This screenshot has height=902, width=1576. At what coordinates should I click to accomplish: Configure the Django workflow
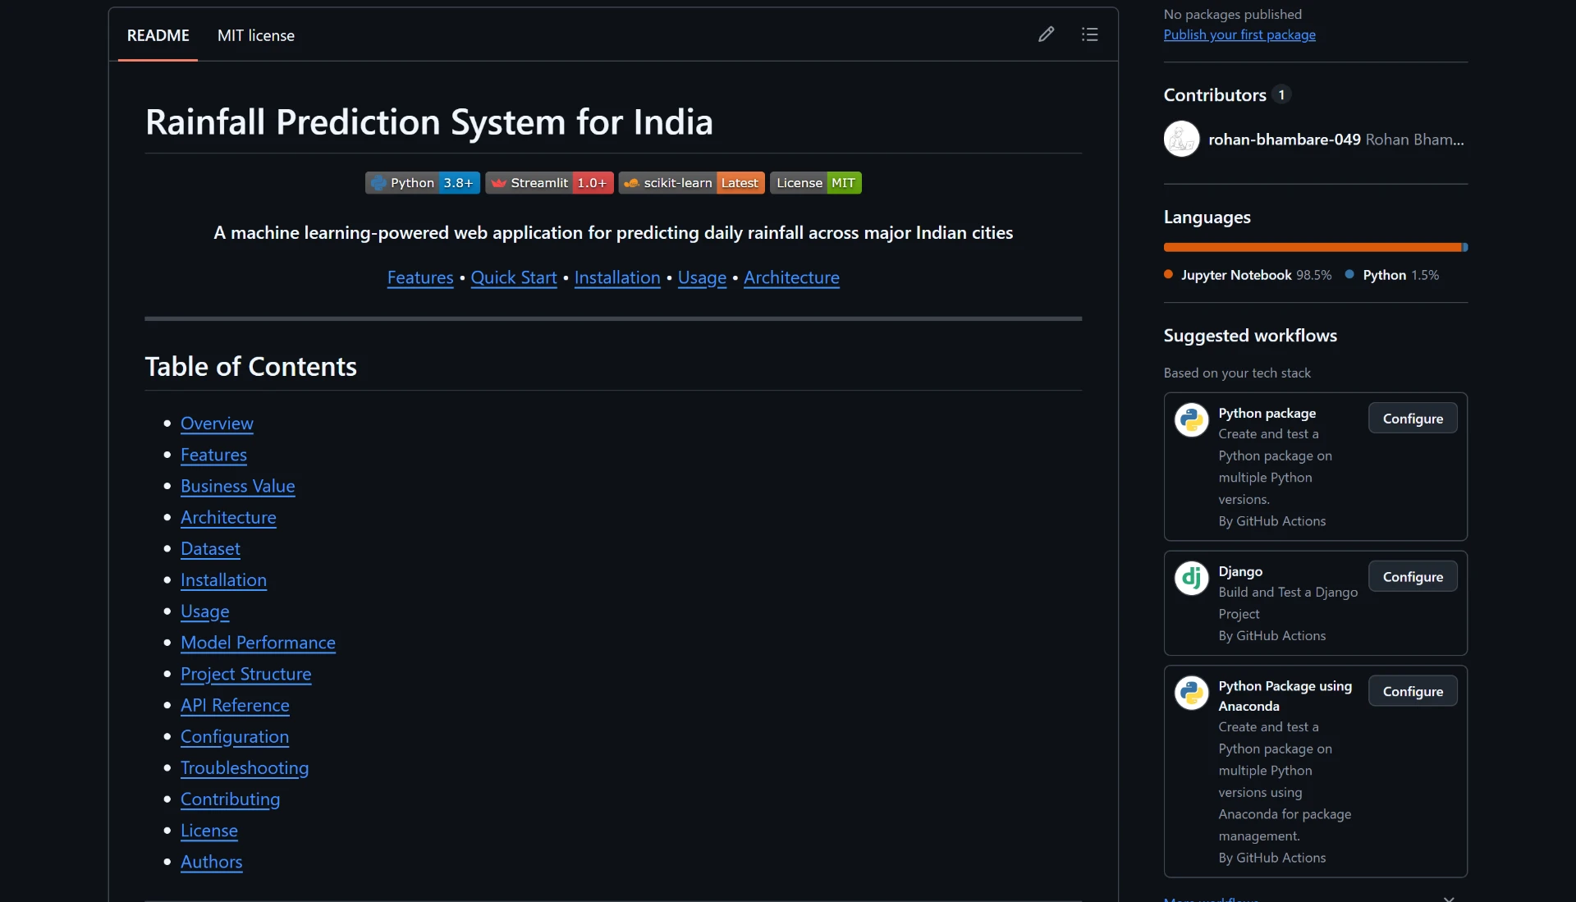tap(1413, 577)
